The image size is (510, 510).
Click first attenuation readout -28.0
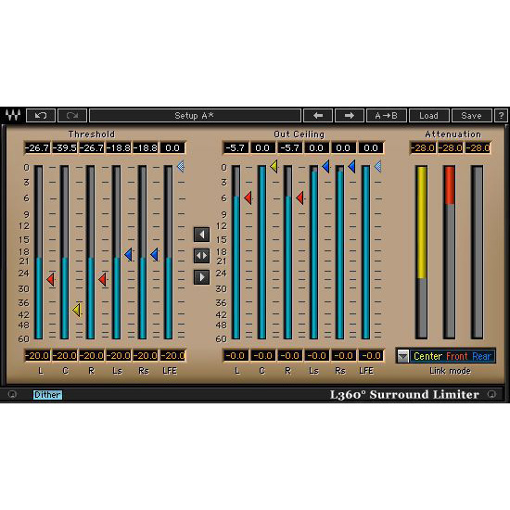click(x=423, y=148)
